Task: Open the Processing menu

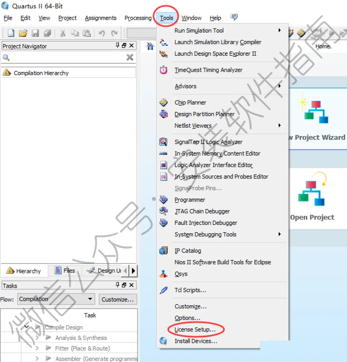Action: click(x=138, y=18)
